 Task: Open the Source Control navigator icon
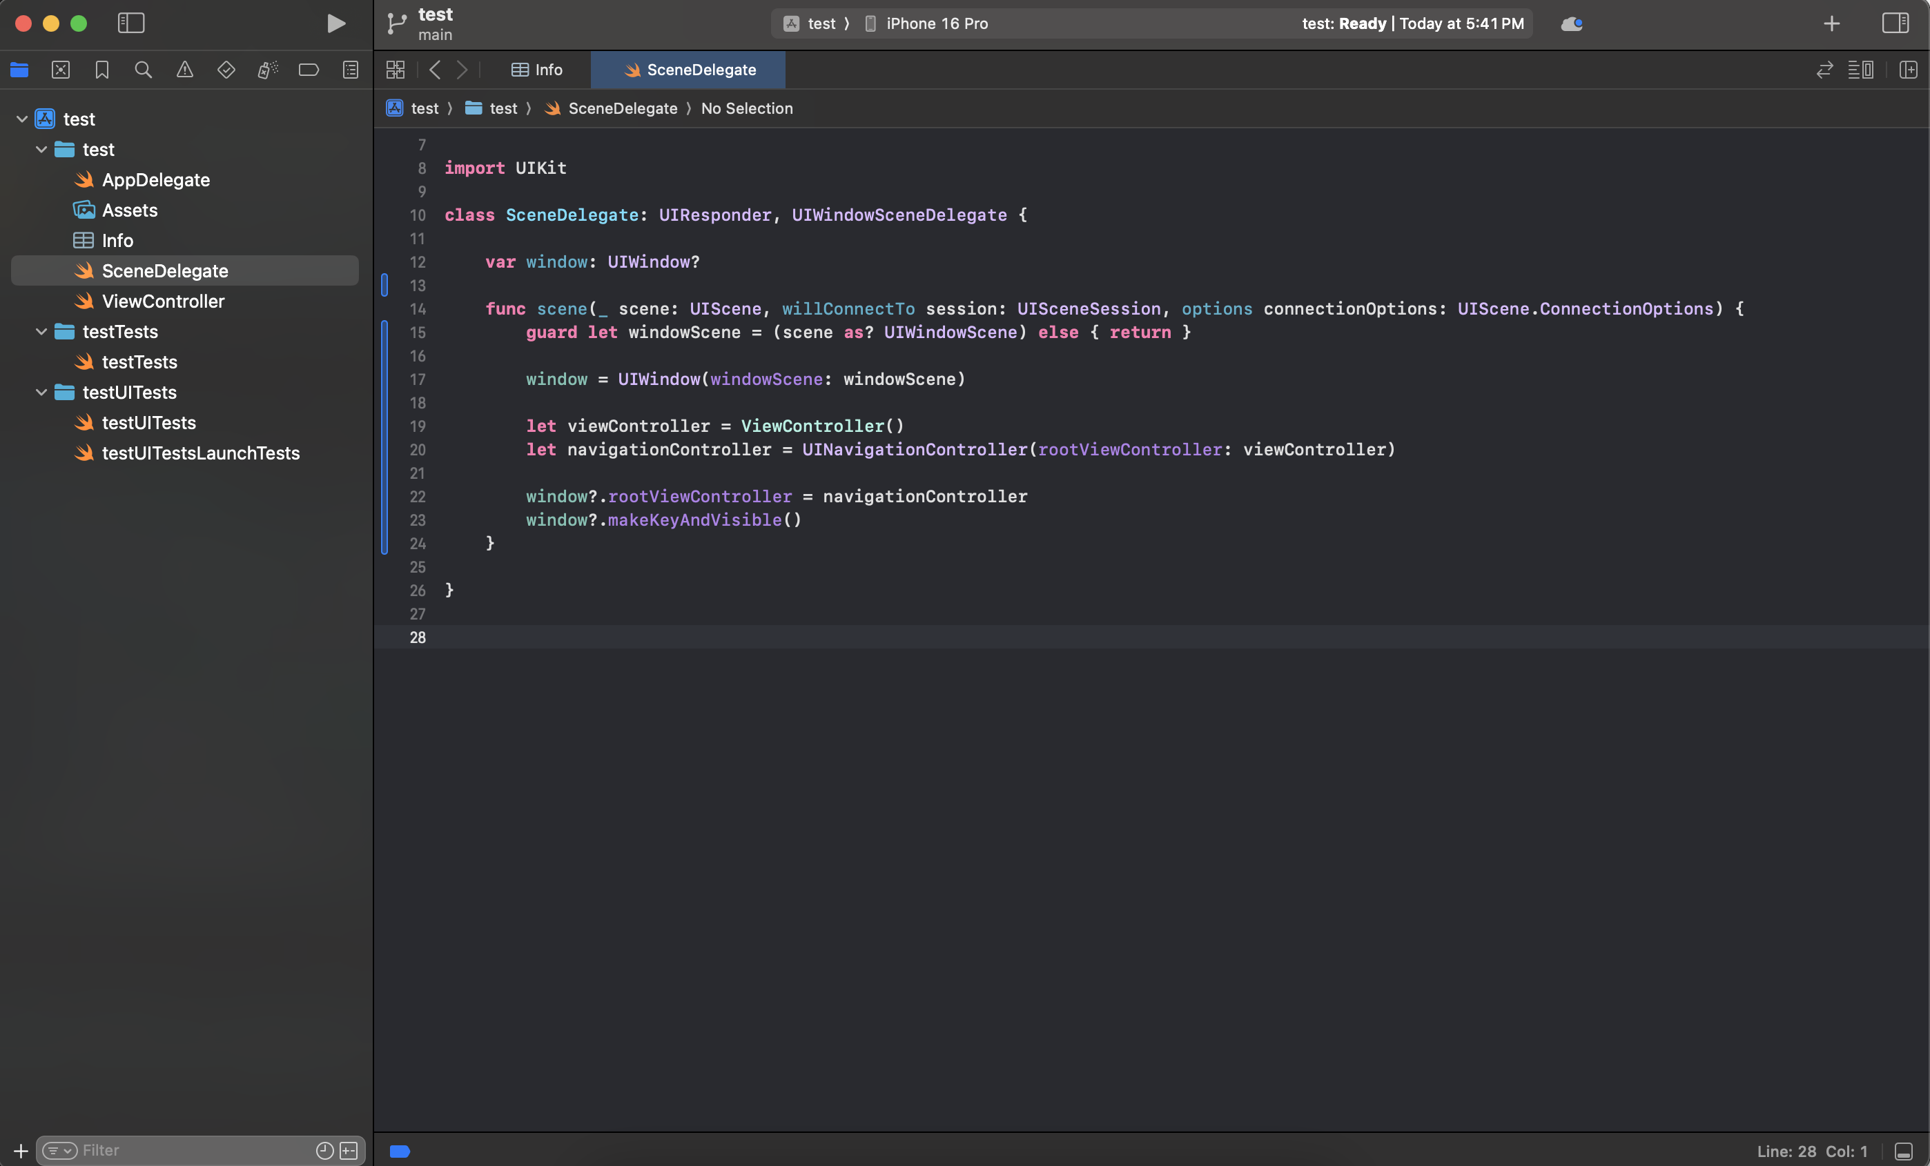[60, 70]
